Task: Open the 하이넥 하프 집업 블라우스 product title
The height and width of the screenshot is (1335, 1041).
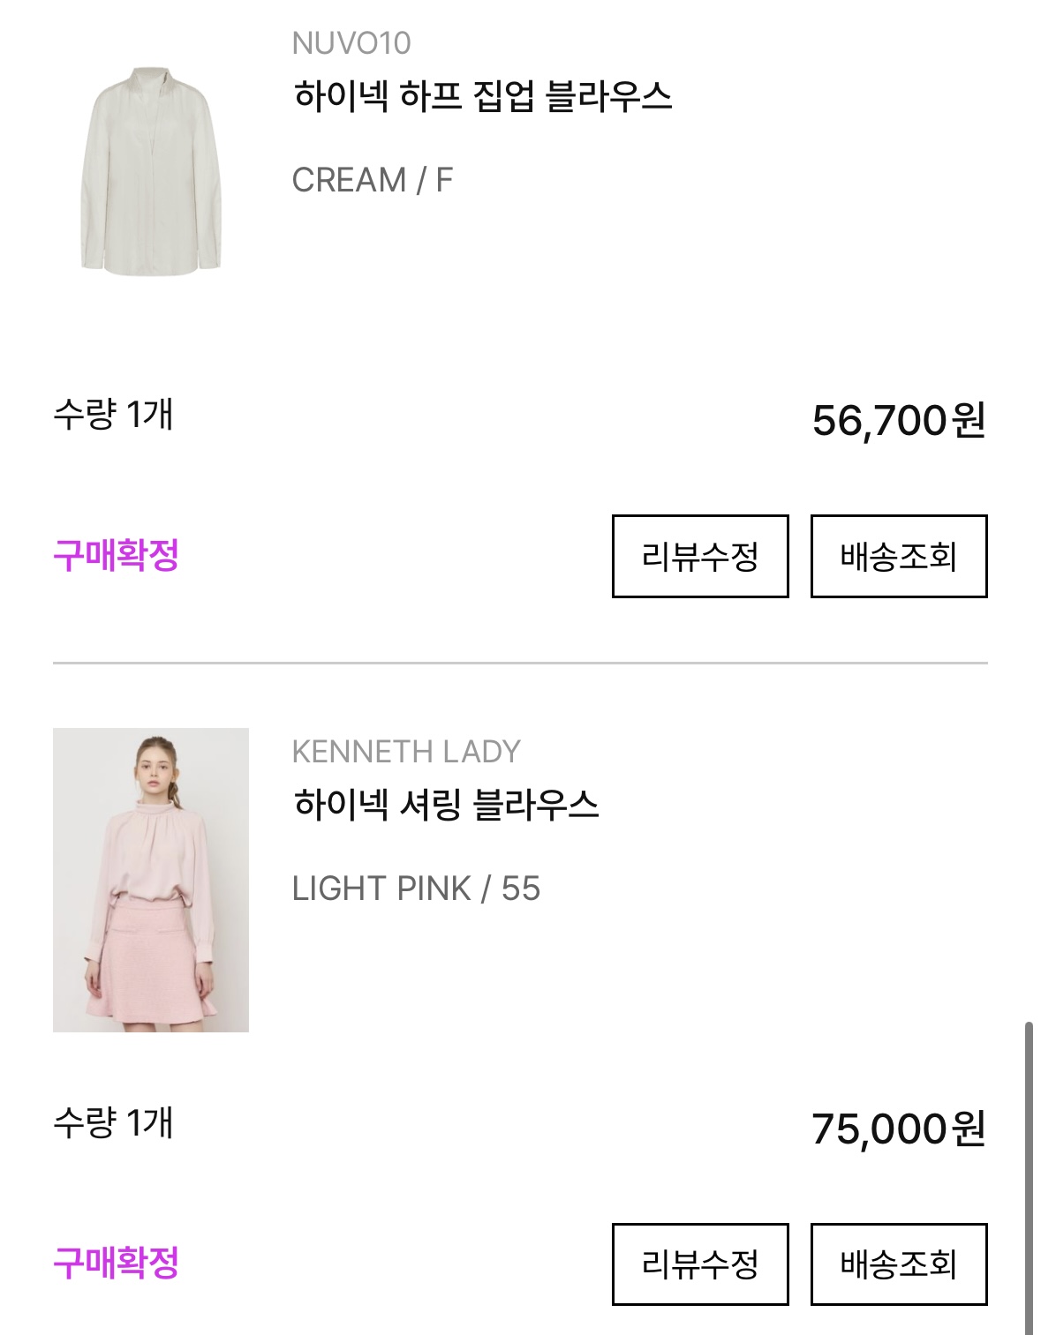Action: pyautogui.click(x=482, y=96)
